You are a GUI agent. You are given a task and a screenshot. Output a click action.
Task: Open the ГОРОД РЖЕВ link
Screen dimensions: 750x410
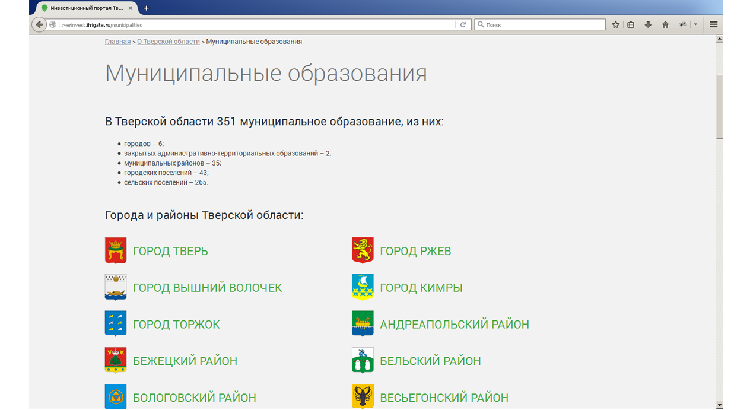[x=415, y=251]
